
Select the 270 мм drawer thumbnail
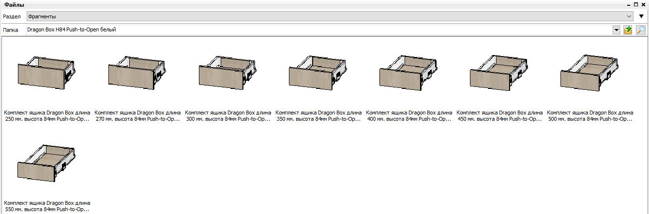pyautogui.click(x=137, y=72)
